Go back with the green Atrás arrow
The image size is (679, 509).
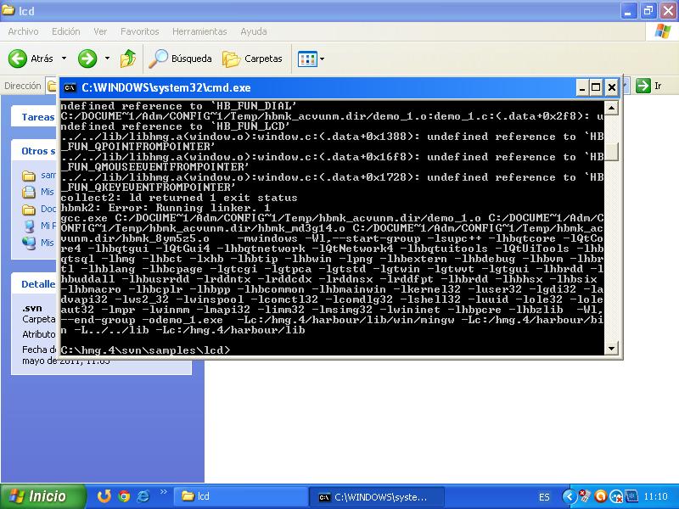pos(31,59)
